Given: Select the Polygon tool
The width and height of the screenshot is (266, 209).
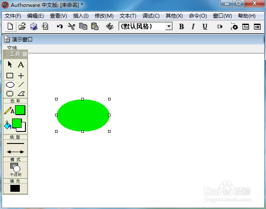Looking at the screenshot, I should (21, 94).
